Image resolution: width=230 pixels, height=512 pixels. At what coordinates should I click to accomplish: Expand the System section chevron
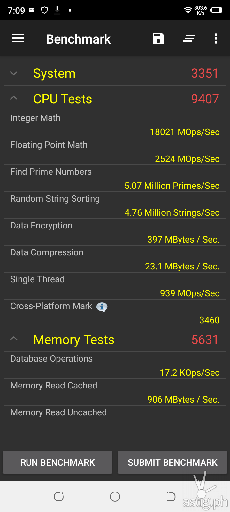tap(14, 73)
